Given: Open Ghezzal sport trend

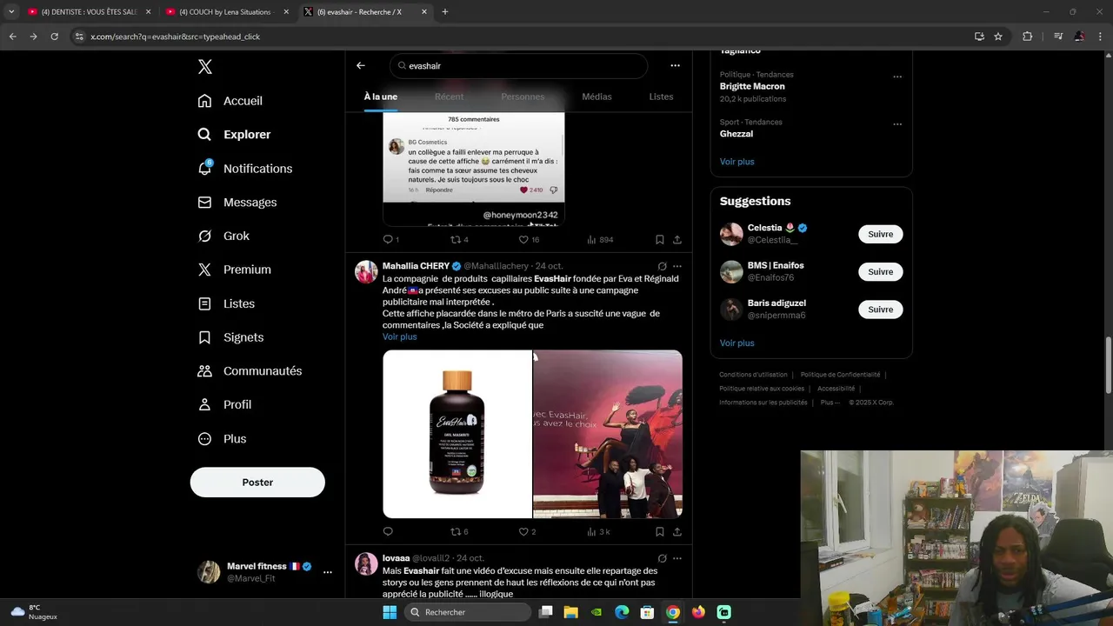Looking at the screenshot, I should click(736, 134).
